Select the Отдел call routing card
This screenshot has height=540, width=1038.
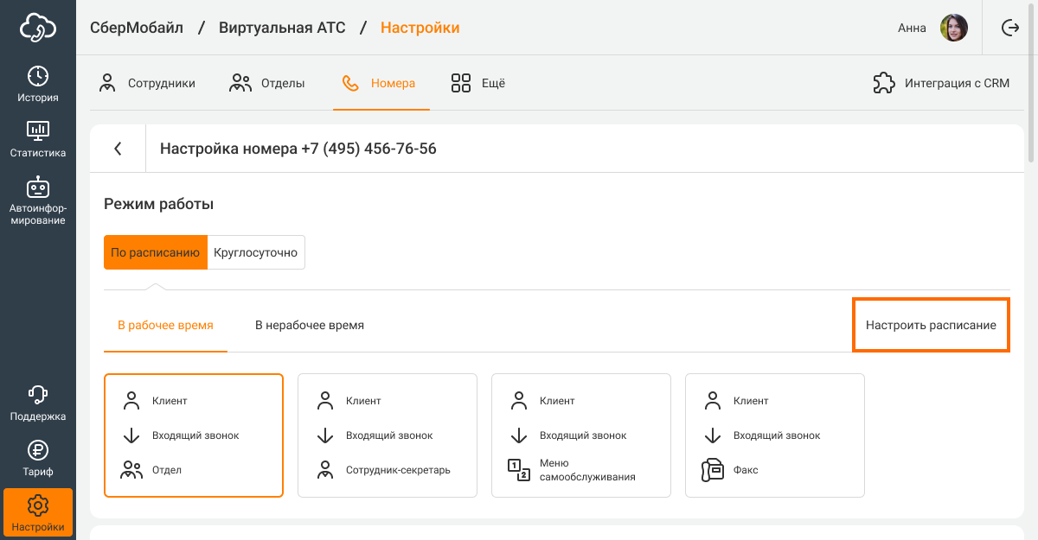[194, 435]
